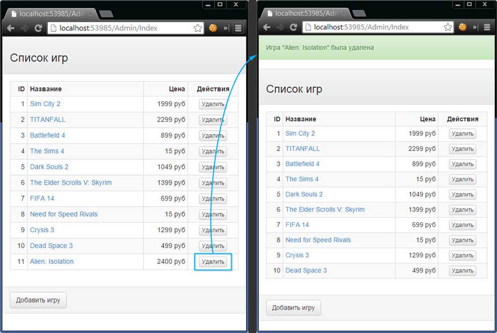Open the cookie extension in left window

point(213,28)
